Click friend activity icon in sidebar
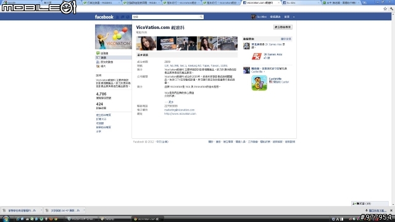The height and width of the screenshot is (222, 395). [x=98, y=62]
